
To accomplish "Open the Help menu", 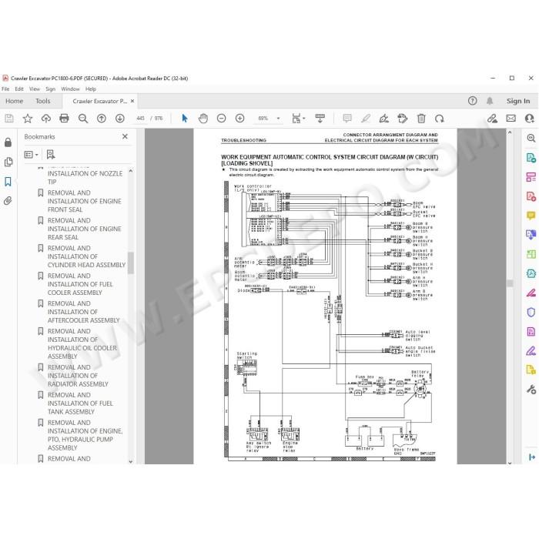I will tap(91, 89).
